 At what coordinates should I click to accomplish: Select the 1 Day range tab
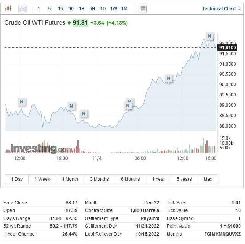tap(17, 179)
